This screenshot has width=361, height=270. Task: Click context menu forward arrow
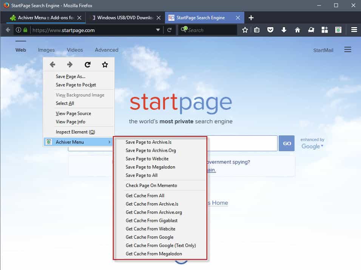click(70, 64)
